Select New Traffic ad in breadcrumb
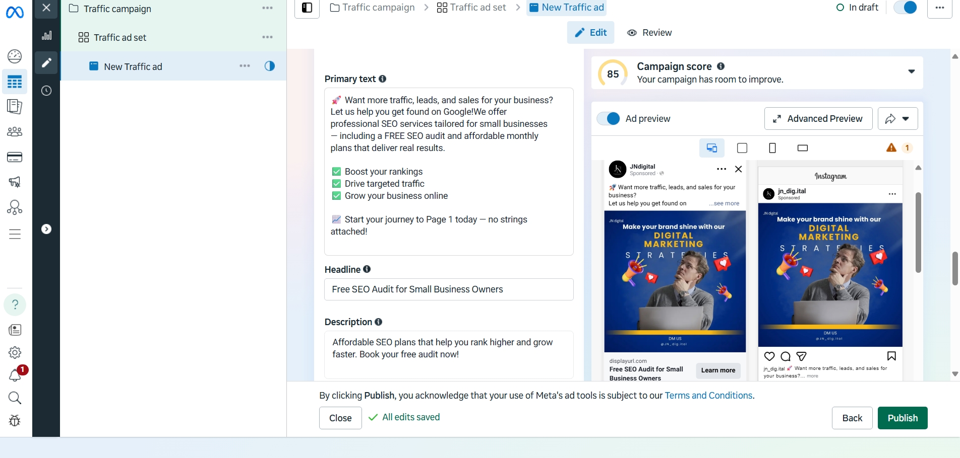960x458 pixels. (566, 7)
